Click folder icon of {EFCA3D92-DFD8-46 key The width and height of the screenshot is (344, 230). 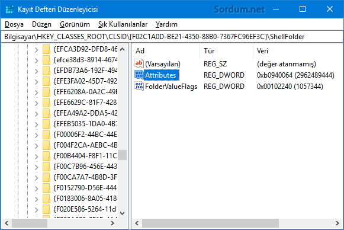[46, 49]
